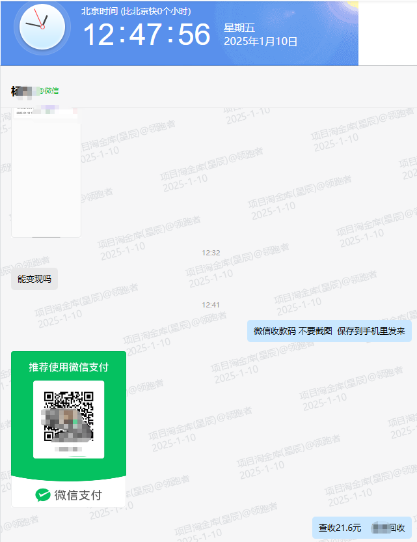Image resolution: width=417 pixels, height=542 pixels.
Task: Click the 推荐使用微信支付 heading in the image
Action: (x=69, y=367)
